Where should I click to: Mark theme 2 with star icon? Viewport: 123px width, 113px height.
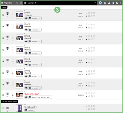coord(91,36)
